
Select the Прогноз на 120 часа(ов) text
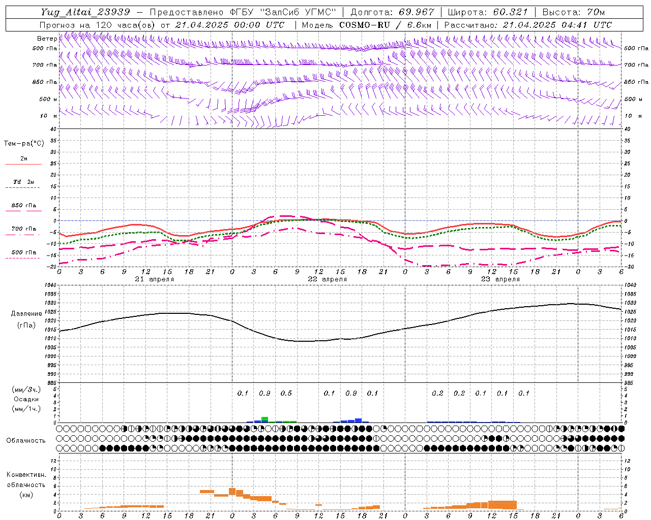pyautogui.click(x=98, y=25)
